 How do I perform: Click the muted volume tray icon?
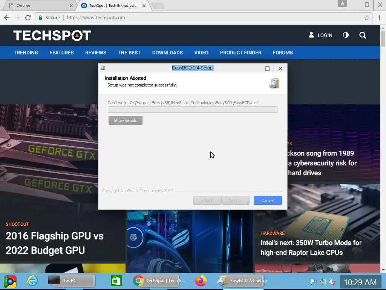pos(332,282)
